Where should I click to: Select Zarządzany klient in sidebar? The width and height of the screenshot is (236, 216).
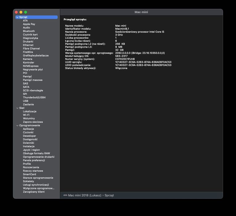(x=34, y=192)
